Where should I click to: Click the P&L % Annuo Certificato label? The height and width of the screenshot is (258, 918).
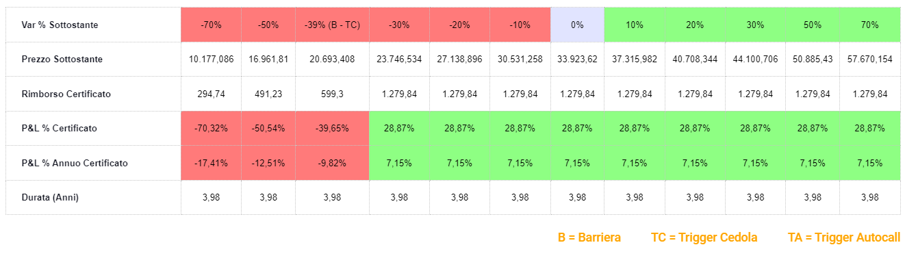tap(75, 163)
